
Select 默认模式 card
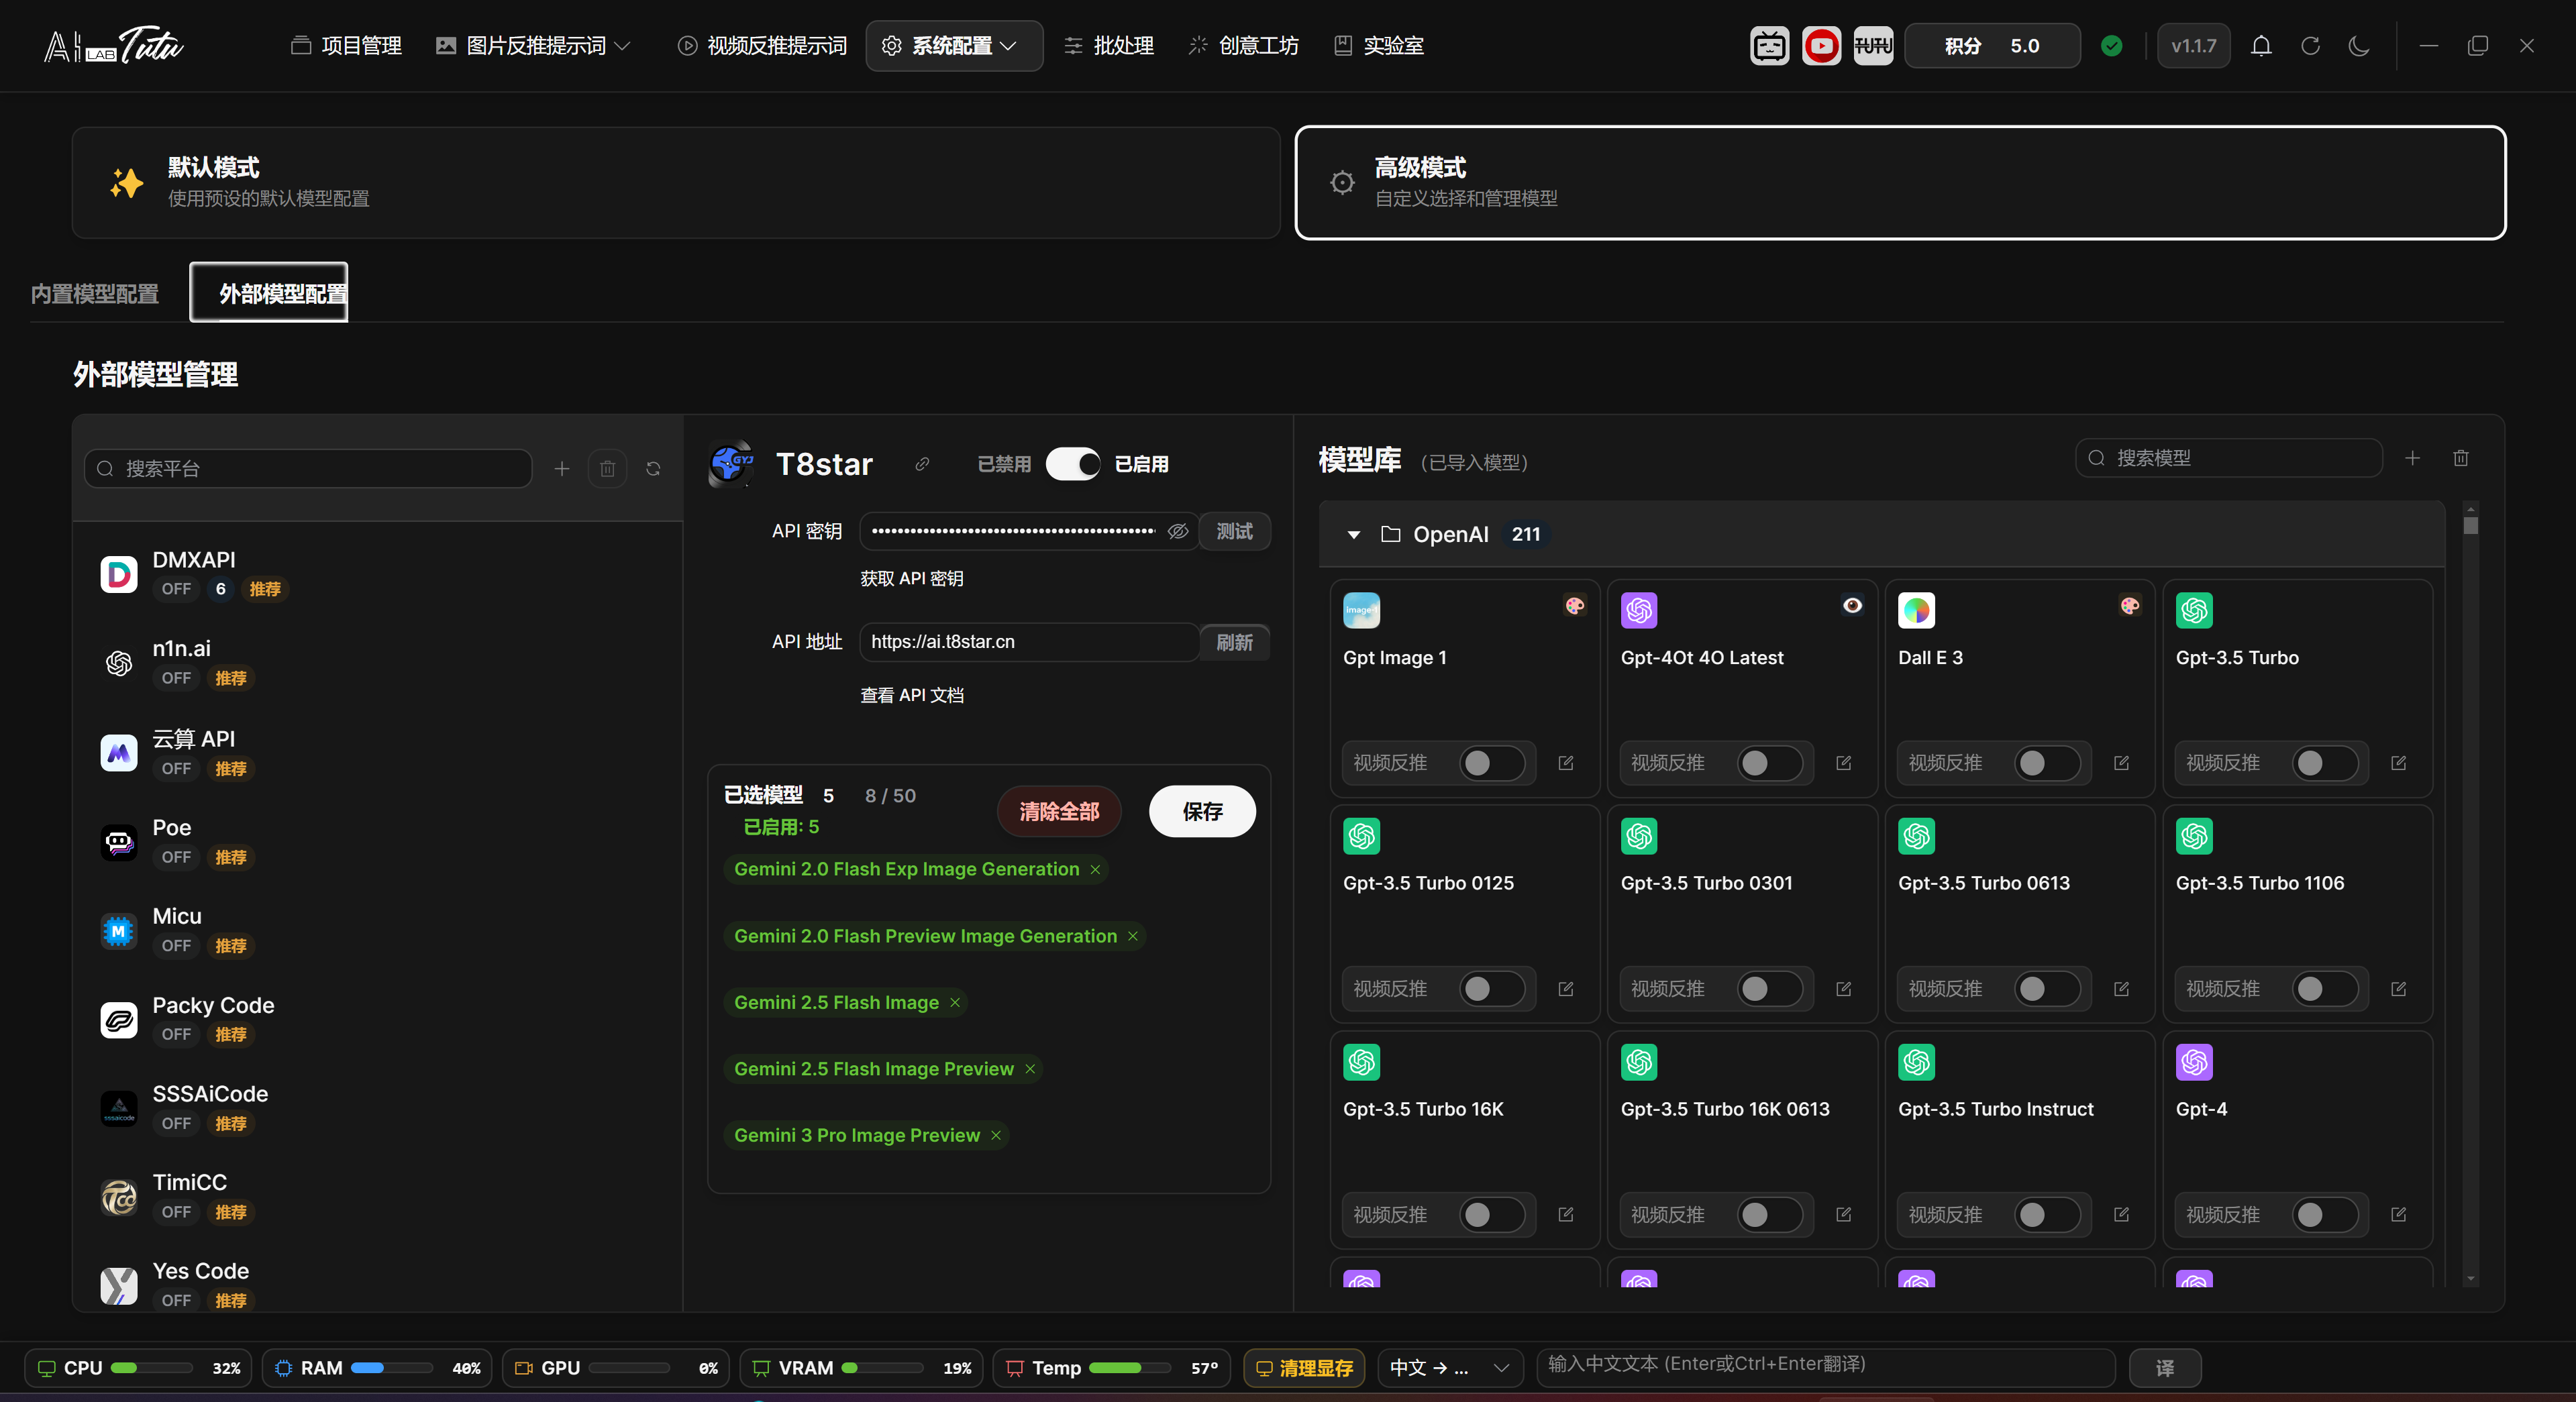click(x=676, y=182)
